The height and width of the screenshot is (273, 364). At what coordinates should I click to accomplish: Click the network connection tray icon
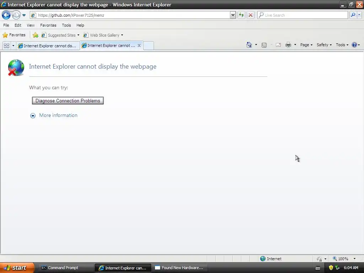337,268
